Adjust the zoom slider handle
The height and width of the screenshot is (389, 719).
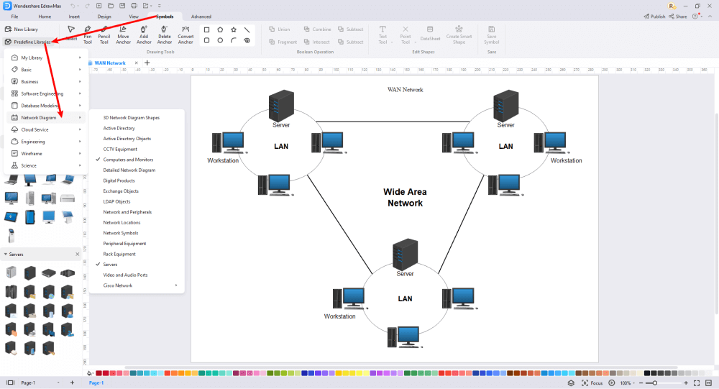655,383
